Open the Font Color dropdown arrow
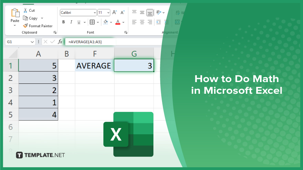303x170 pixels. pos(123,22)
